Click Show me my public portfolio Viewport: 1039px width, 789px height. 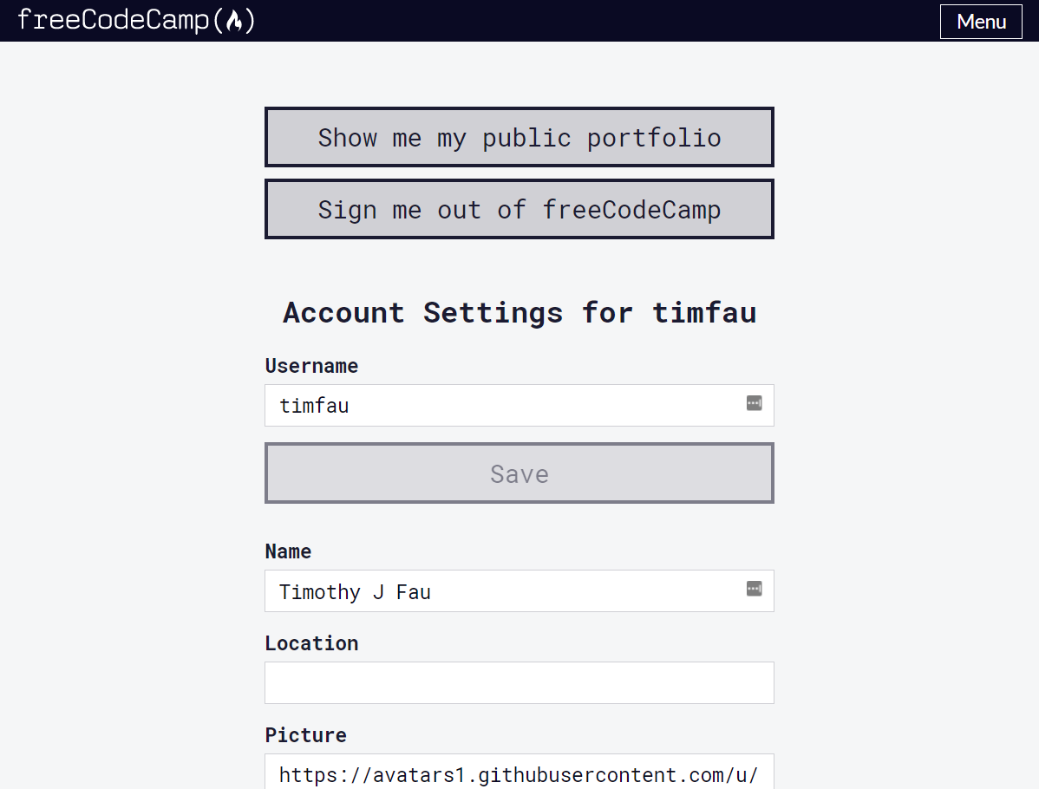pos(519,136)
